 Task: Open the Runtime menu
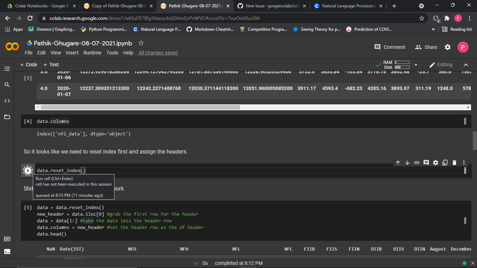pyautogui.click(x=92, y=53)
